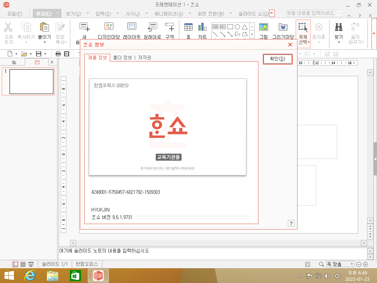Expand the 입력(D) menu dropdown arrow

(x=117, y=13)
